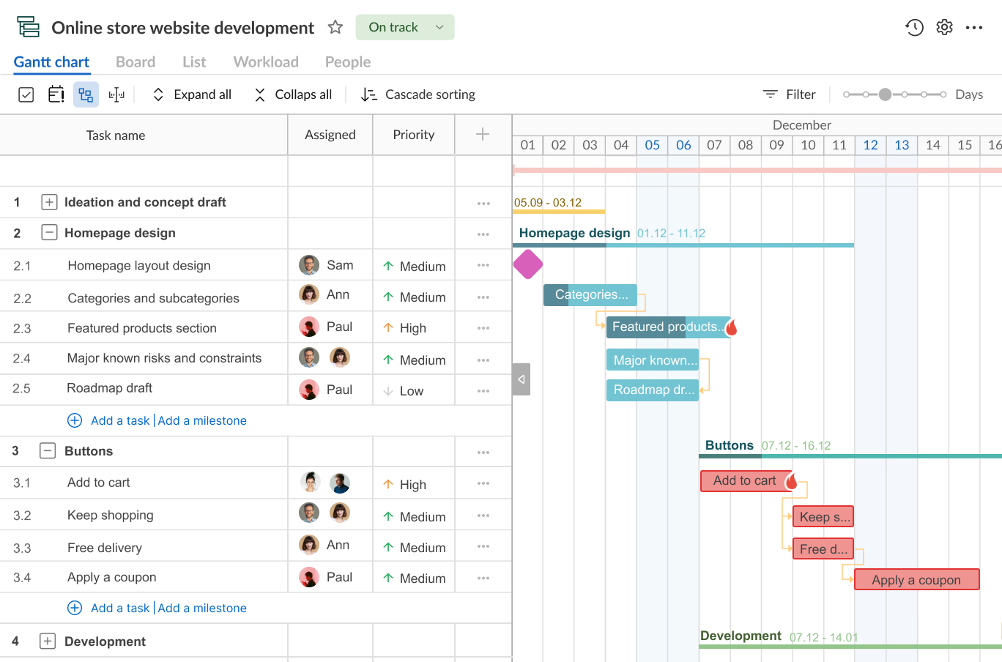This screenshot has width=1002, height=662.
Task: Click the Expand all button
Action: tap(192, 94)
